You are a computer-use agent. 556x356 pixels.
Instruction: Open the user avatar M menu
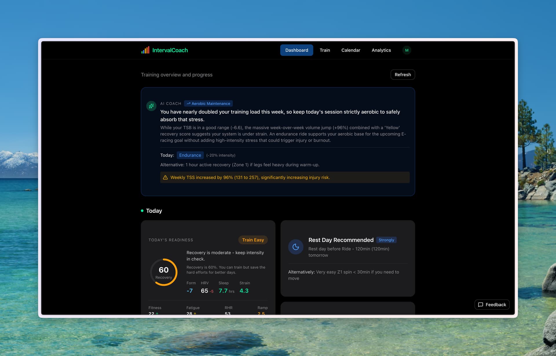point(407,50)
